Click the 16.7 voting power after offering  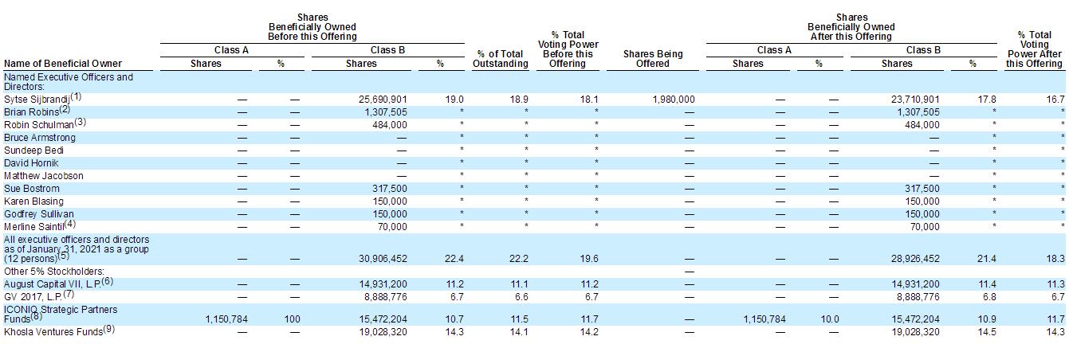pos(1056,100)
